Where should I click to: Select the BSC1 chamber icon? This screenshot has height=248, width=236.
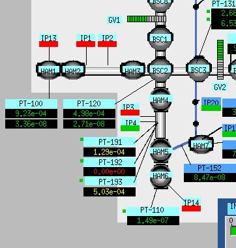160,39
